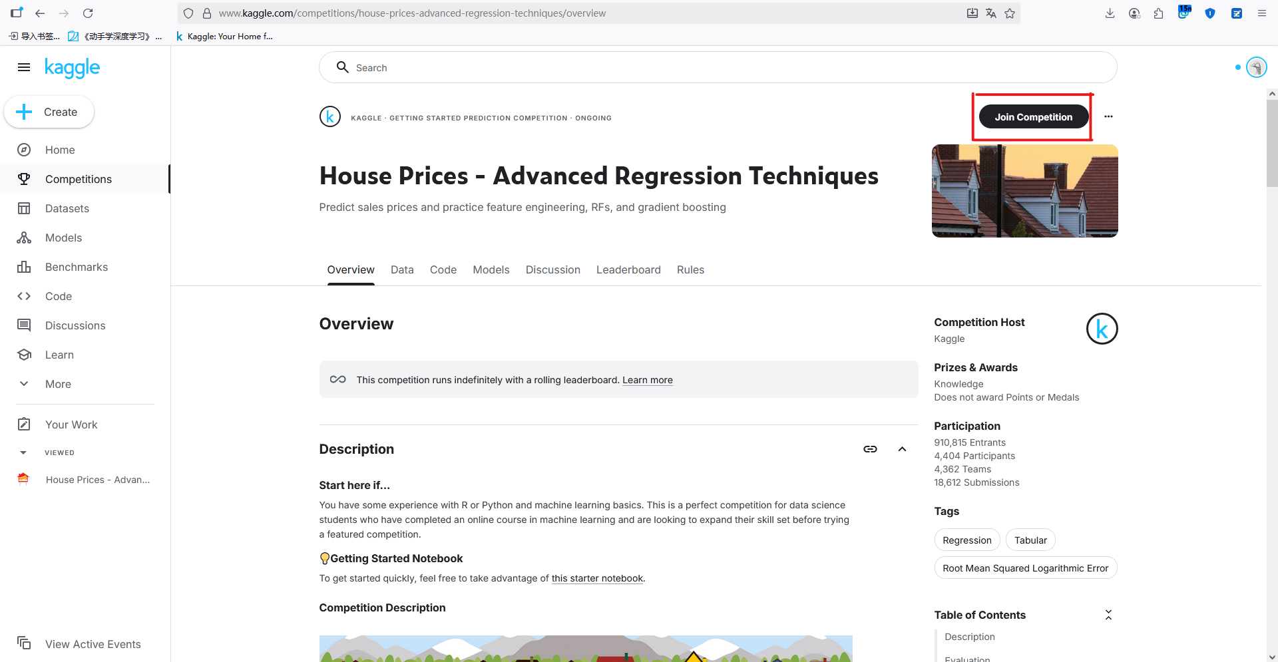
Task: Select Competitions in the sidebar
Action: click(85, 179)
